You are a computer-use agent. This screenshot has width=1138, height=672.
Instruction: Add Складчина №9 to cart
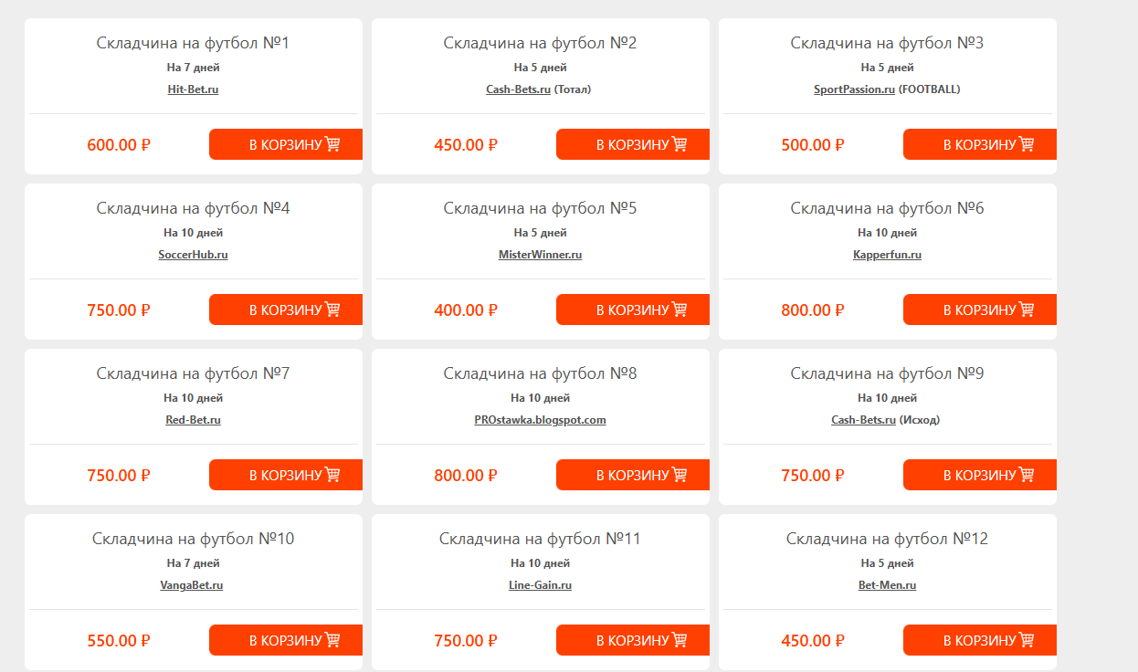pyautogui.click(x=980, y=475)
